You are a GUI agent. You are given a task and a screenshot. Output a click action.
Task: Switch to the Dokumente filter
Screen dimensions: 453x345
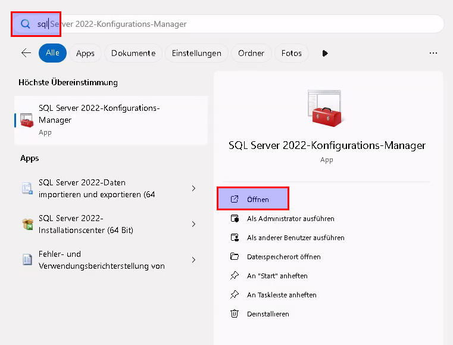[133, 53]
